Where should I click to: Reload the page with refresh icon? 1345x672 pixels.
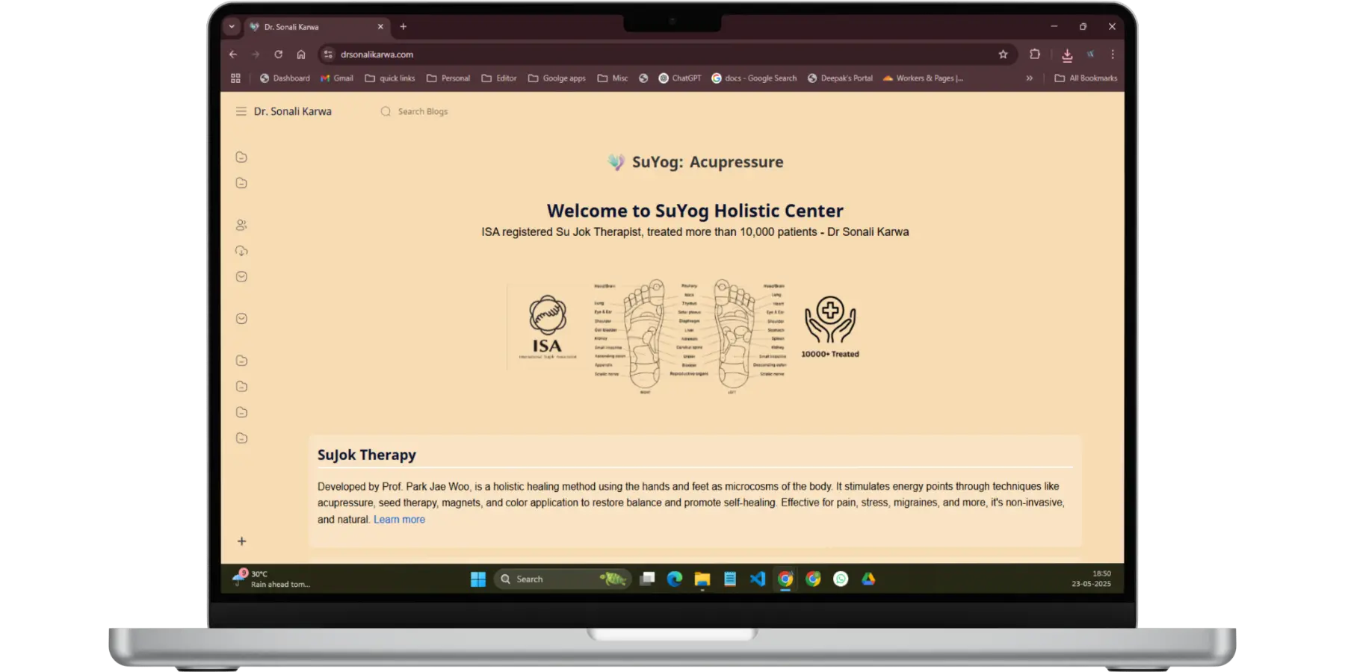(278, 55)
